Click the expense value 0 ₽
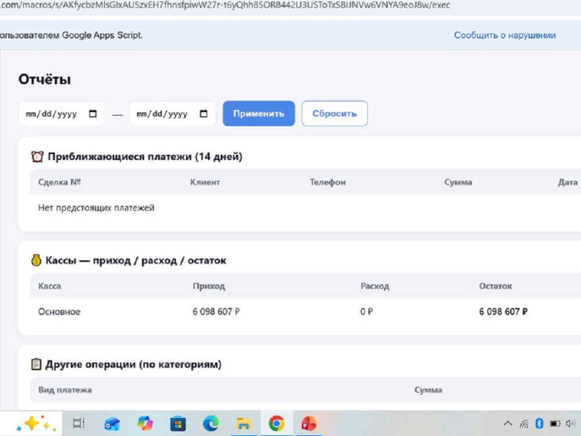This screenshot has height=436, width=581. 367,312
